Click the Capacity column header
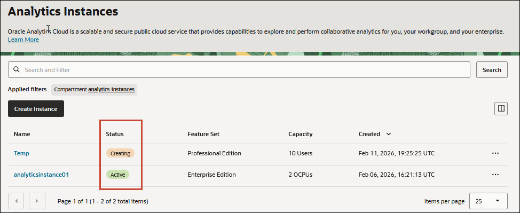520x213 pixels. click(x=301, y=134)
